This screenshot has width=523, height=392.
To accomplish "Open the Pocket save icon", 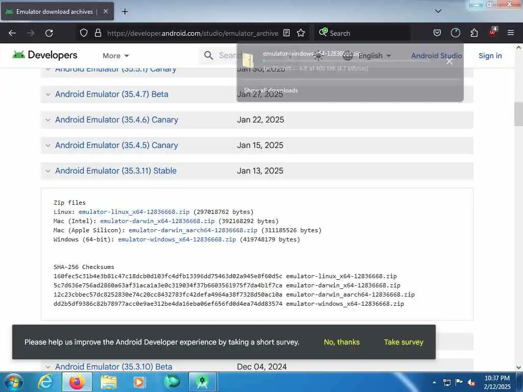I will 437,33.
